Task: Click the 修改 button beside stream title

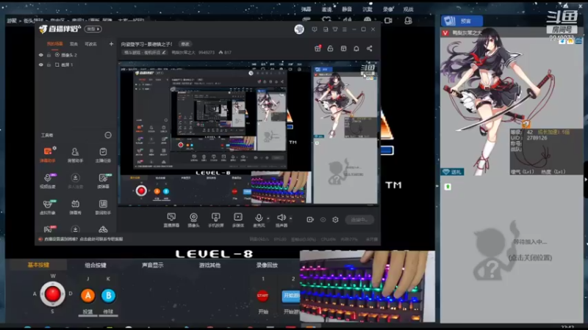Action: click(185, 44)
